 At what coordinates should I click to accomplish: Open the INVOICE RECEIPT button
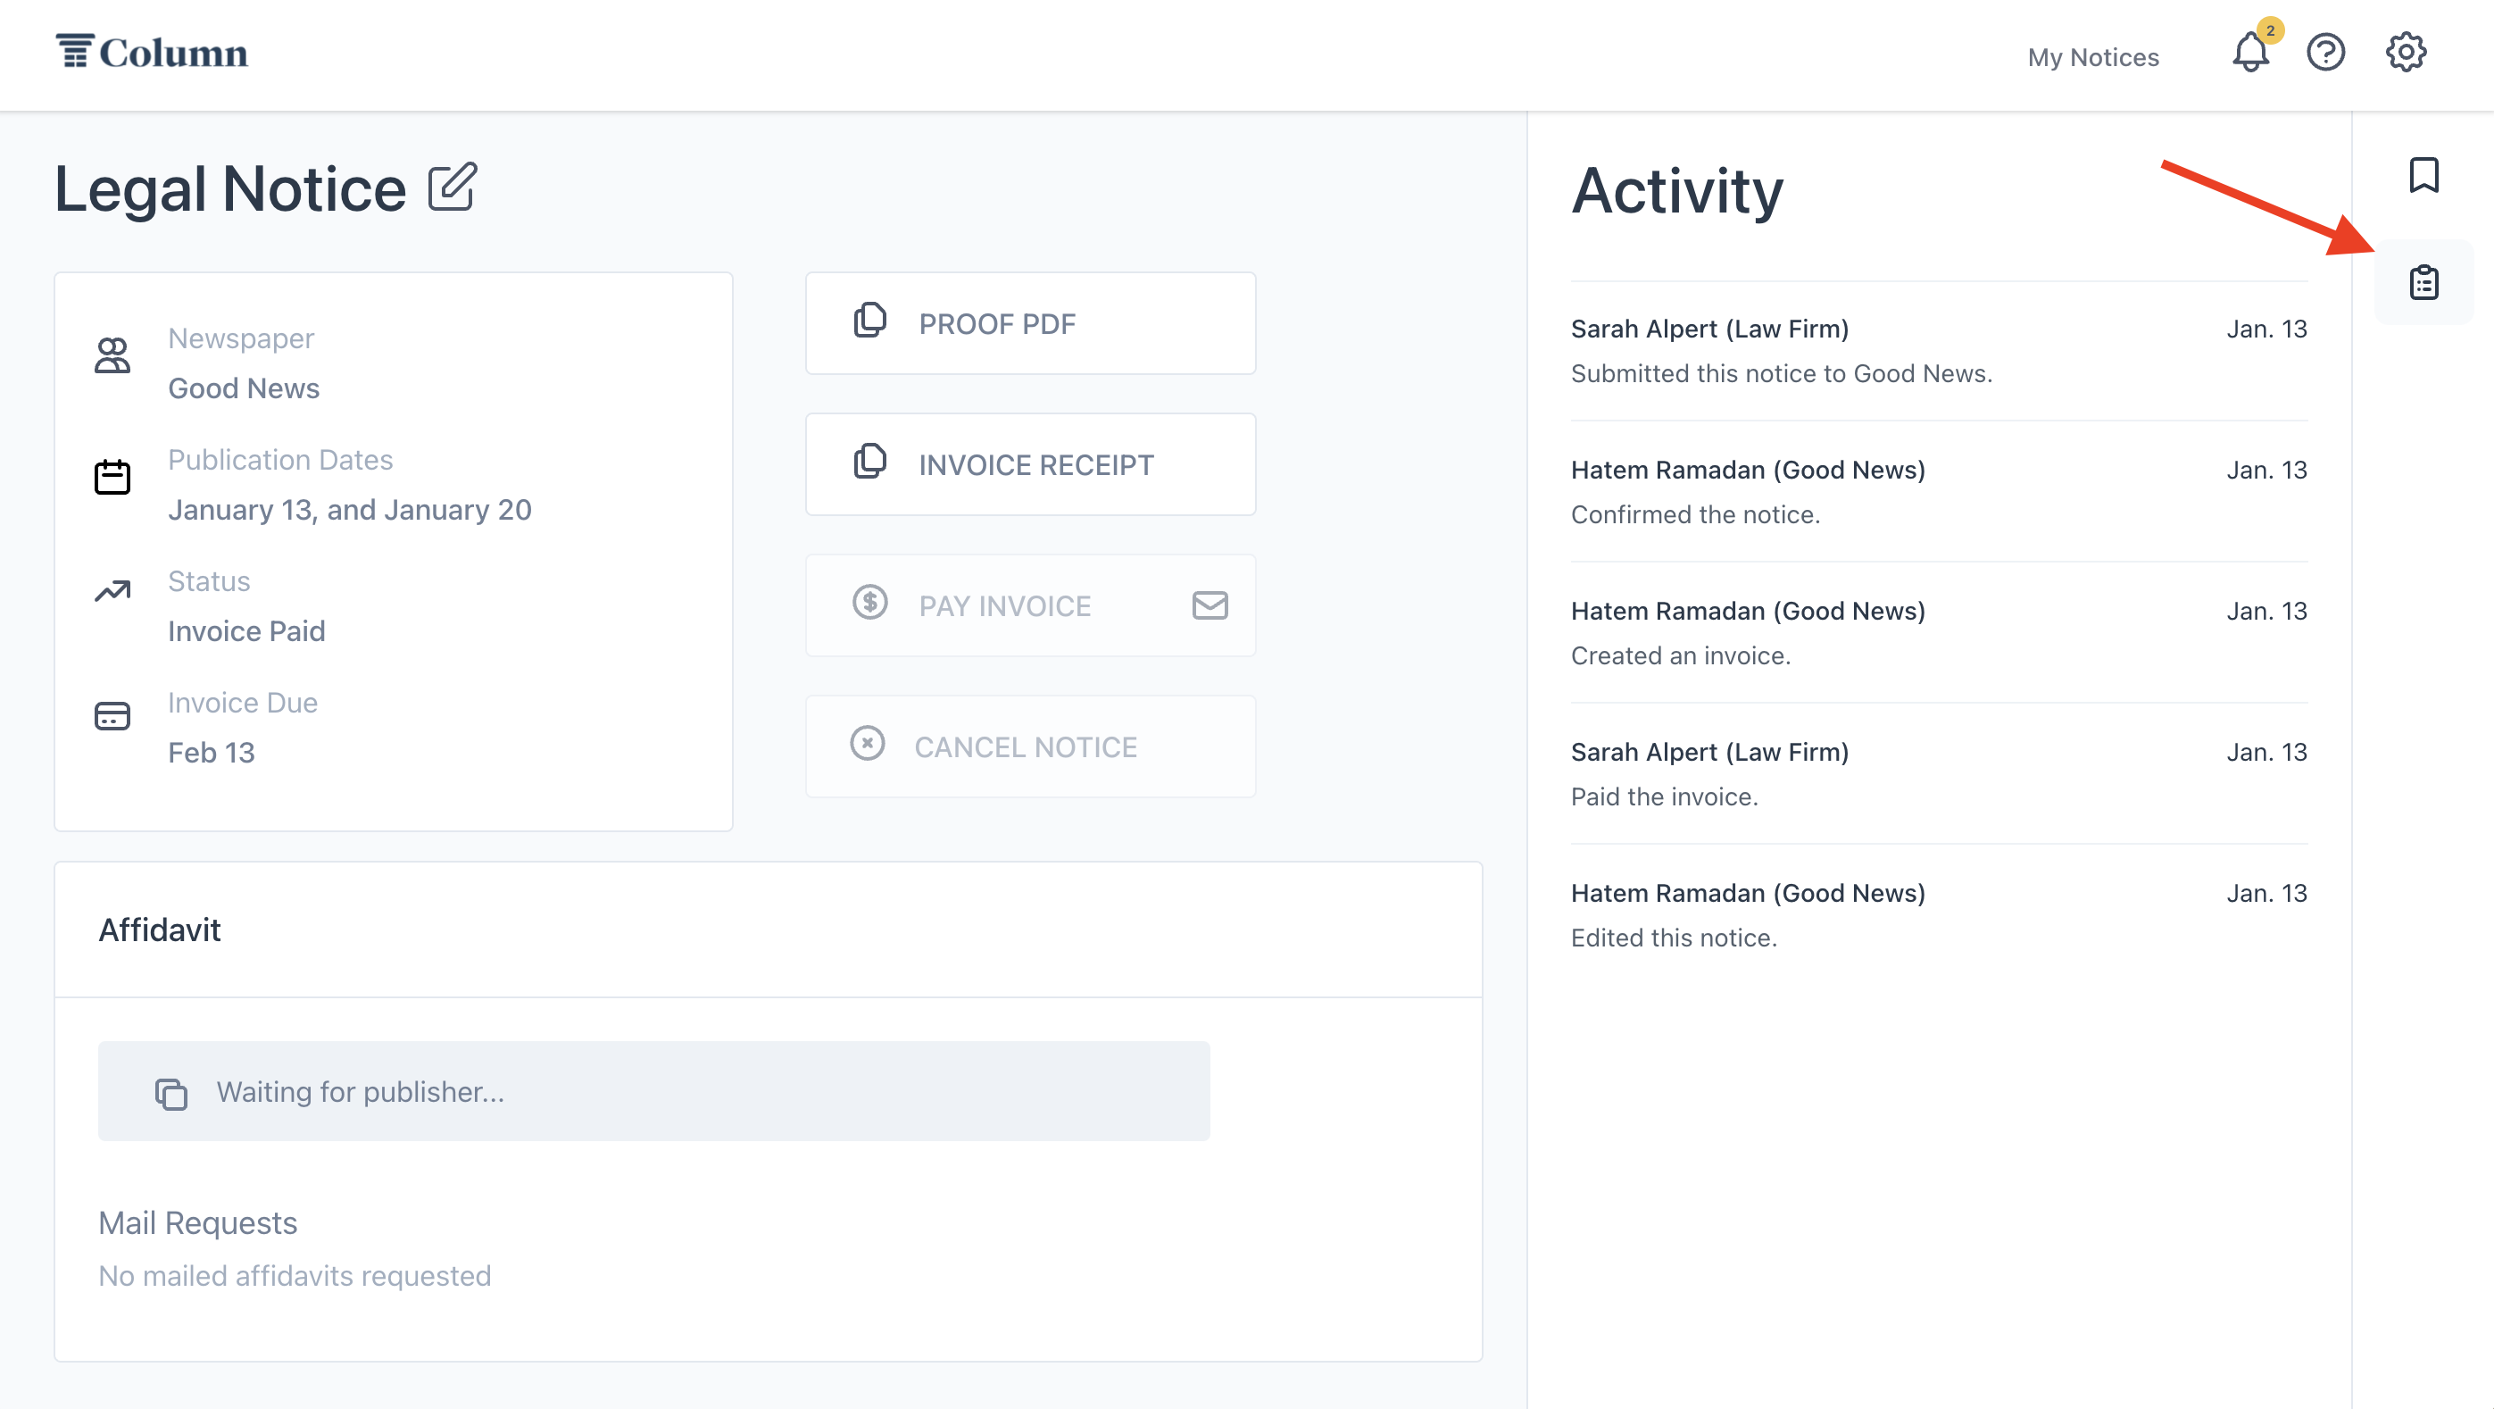coord(1030,465)
